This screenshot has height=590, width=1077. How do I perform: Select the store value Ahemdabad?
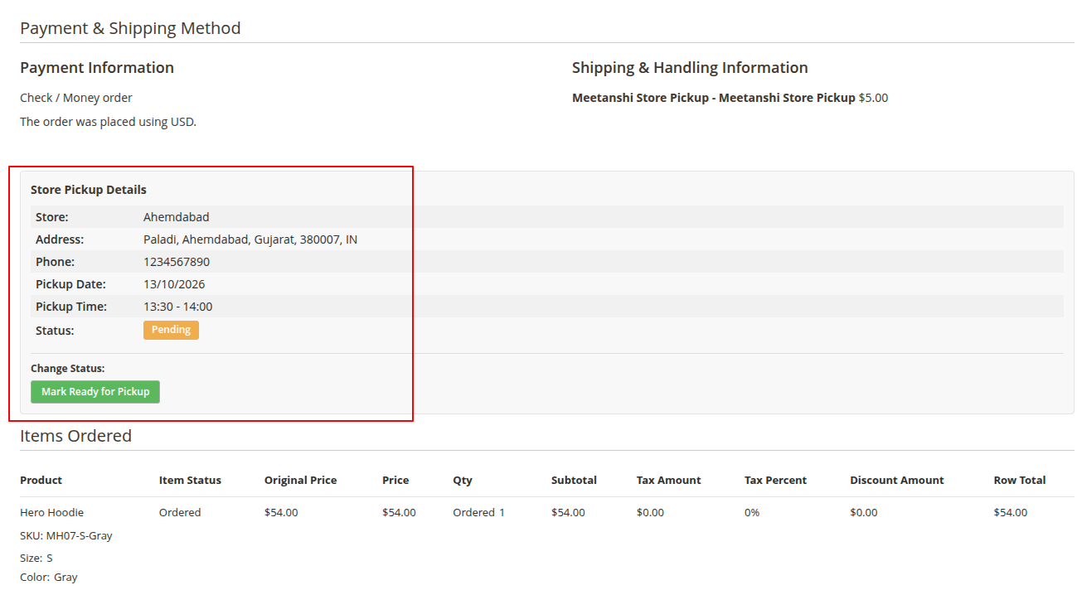click(177, 217)
